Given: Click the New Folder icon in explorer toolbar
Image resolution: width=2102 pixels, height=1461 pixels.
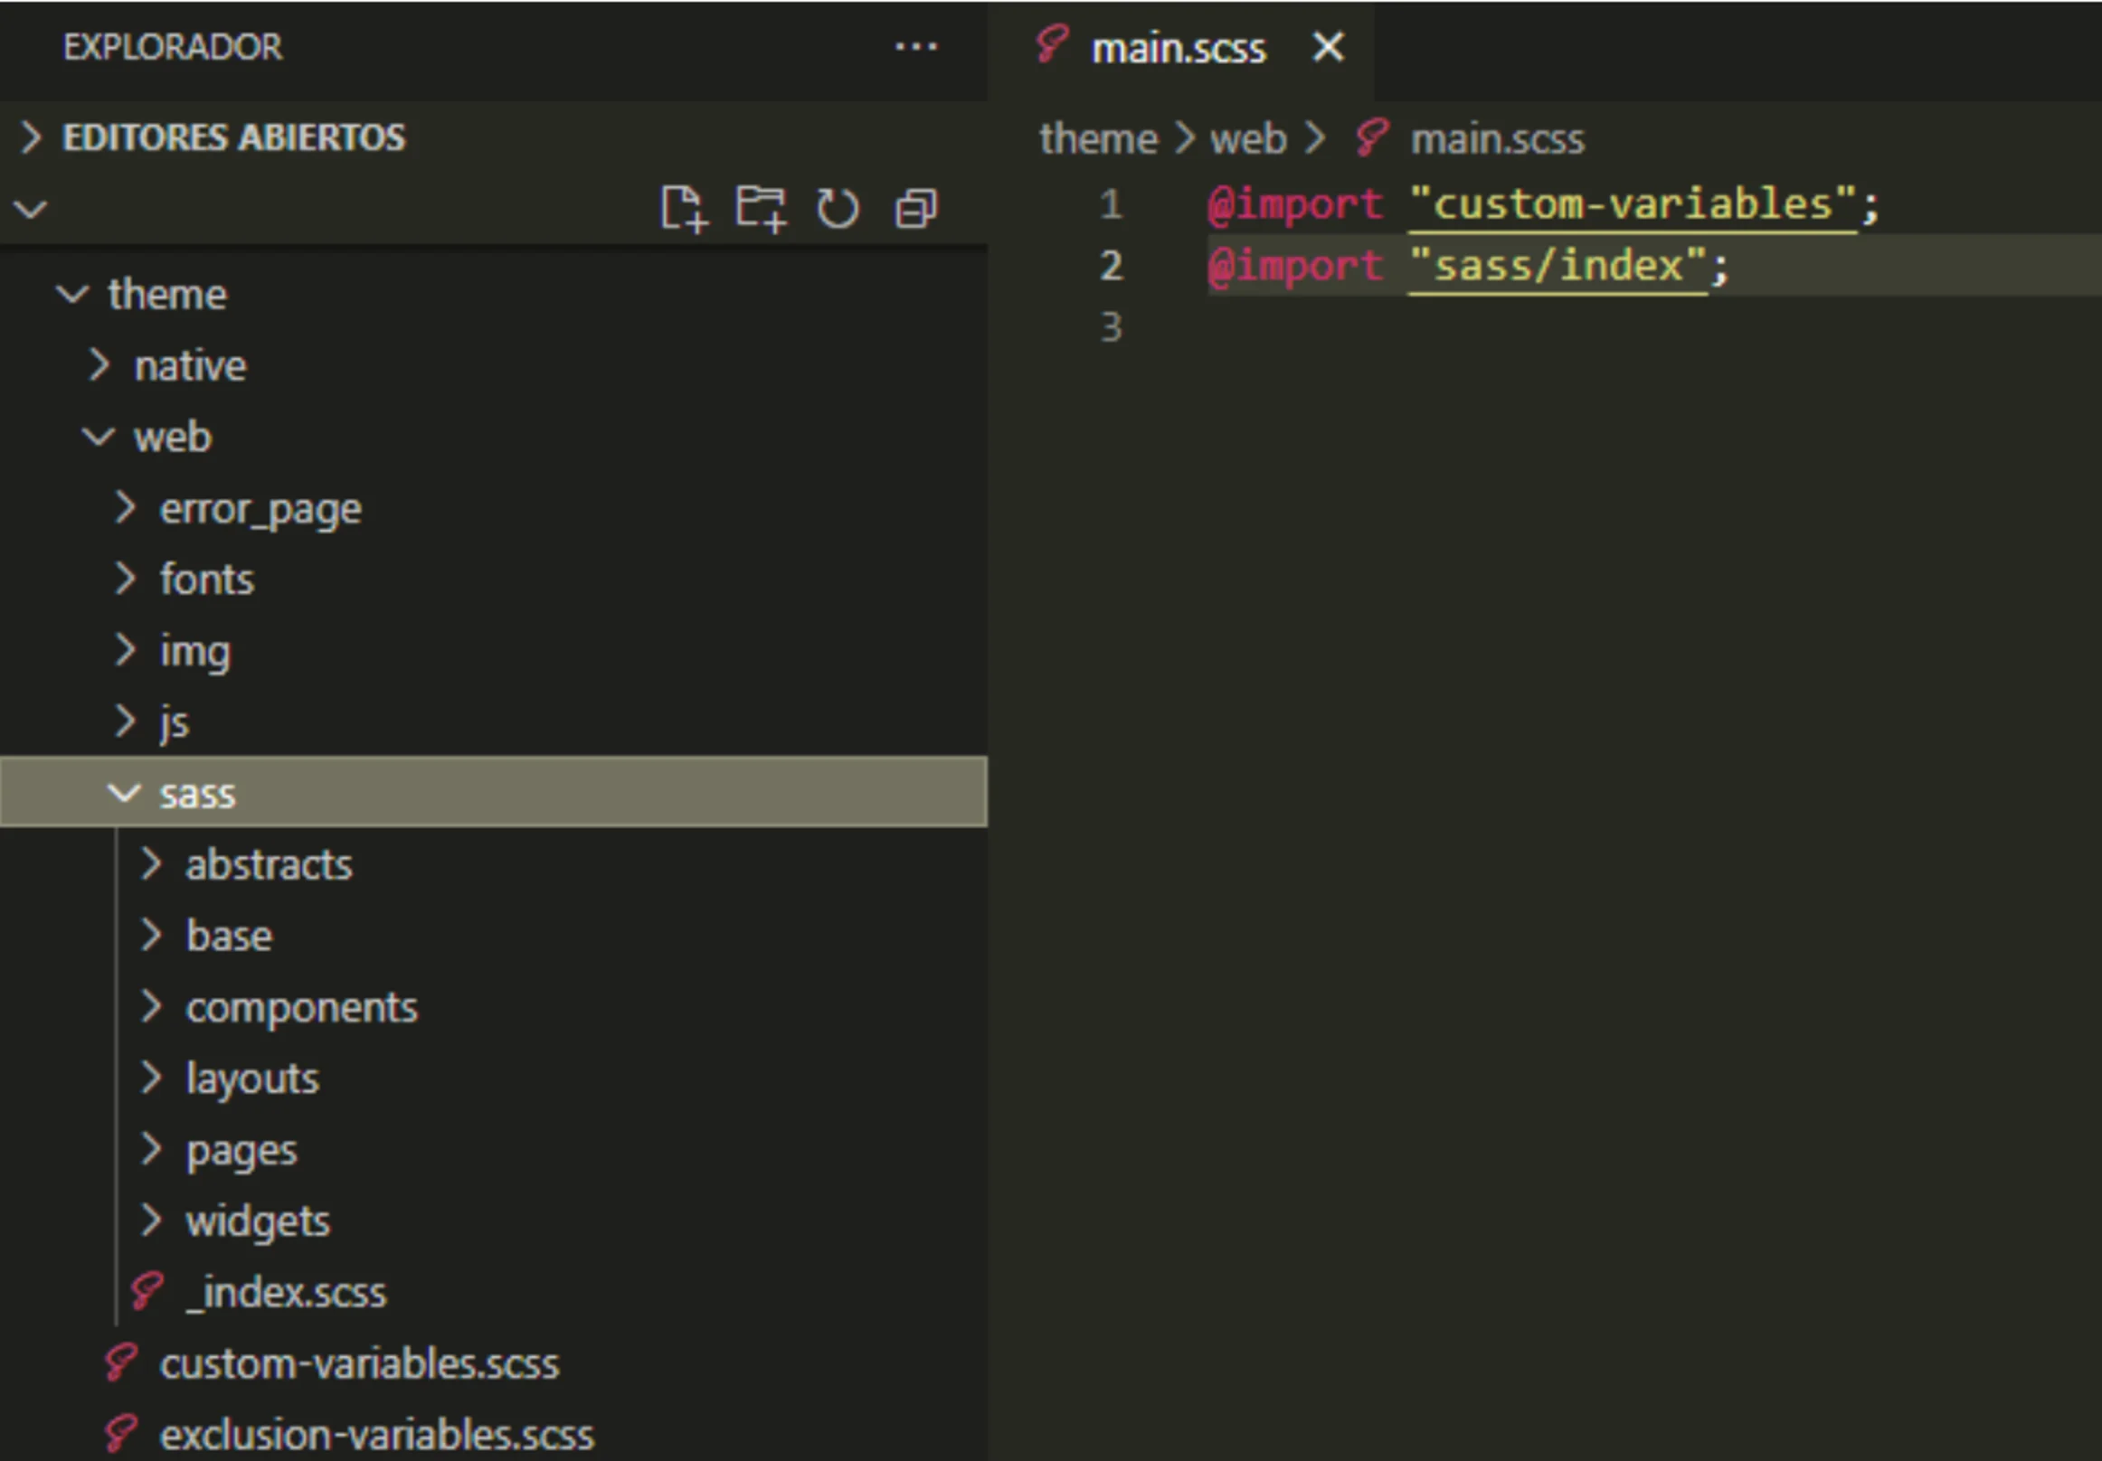Looking at the screenshot, I should point(761,209).
